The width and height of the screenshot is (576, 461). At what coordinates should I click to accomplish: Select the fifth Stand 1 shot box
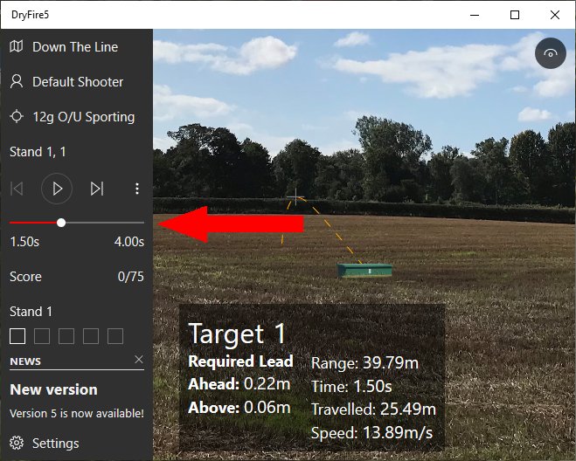pos(115,335)
